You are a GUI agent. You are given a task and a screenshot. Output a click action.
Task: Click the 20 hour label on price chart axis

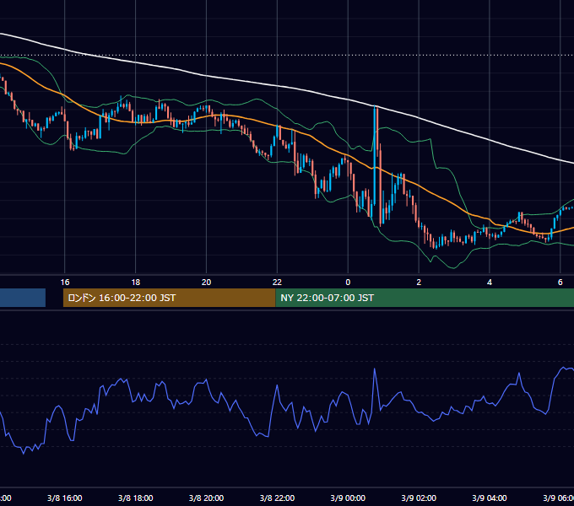207,283
